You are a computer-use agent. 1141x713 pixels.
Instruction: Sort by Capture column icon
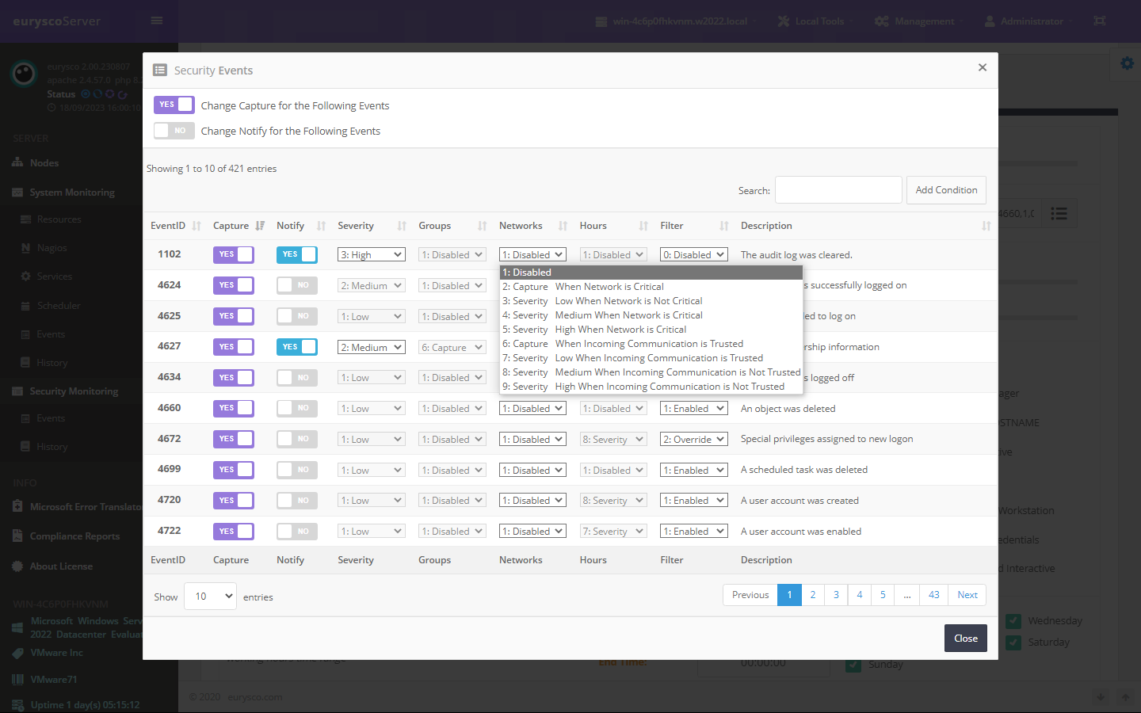pos(260,226)
